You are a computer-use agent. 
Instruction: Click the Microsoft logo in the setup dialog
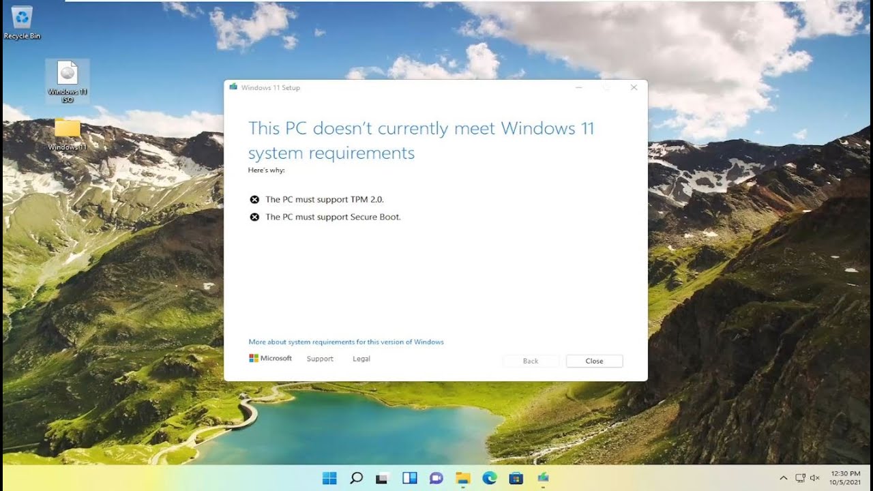click(270, 358)
